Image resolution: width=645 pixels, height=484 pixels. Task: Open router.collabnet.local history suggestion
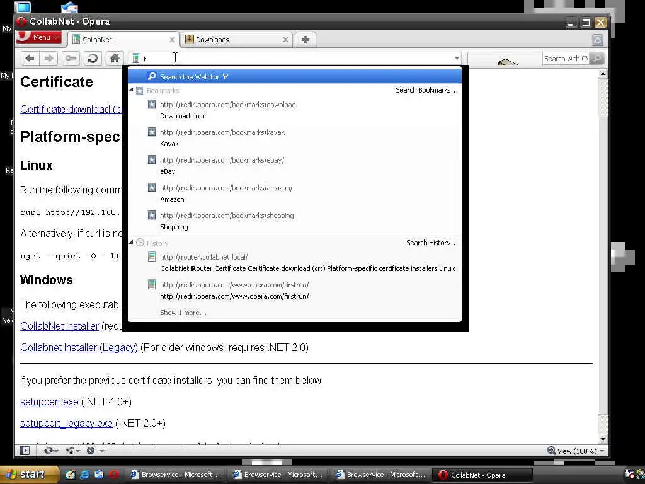click(295, 263)
